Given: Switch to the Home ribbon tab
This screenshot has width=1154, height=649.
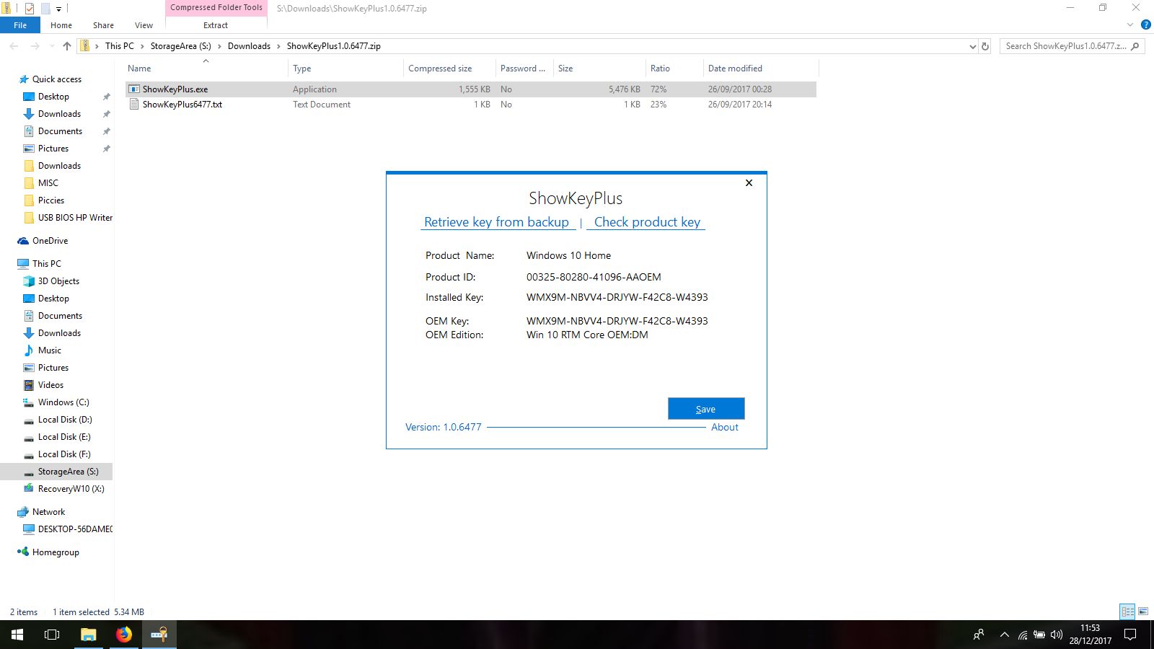Looking at the screenshot, I should tap(61, 25).
